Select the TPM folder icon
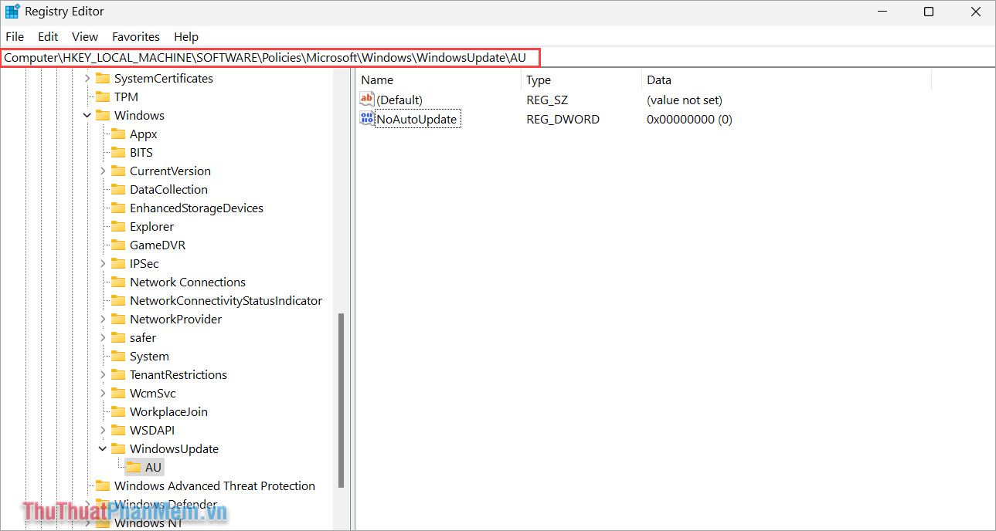This screenshot has width=996, height=531. coord(104,96)
